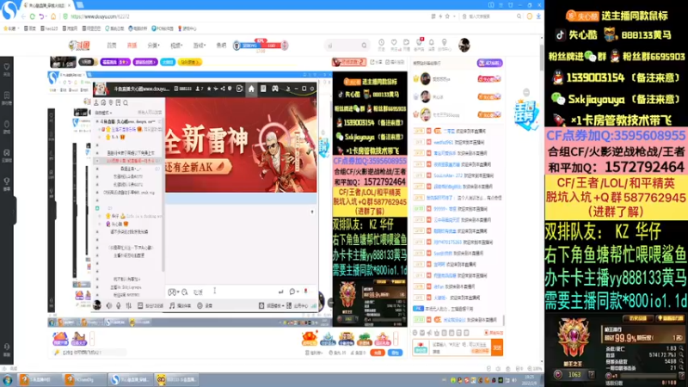This screenshot has height=387, width=688.
Task: Click the browser download arrow icon
Action: (538, 16)
